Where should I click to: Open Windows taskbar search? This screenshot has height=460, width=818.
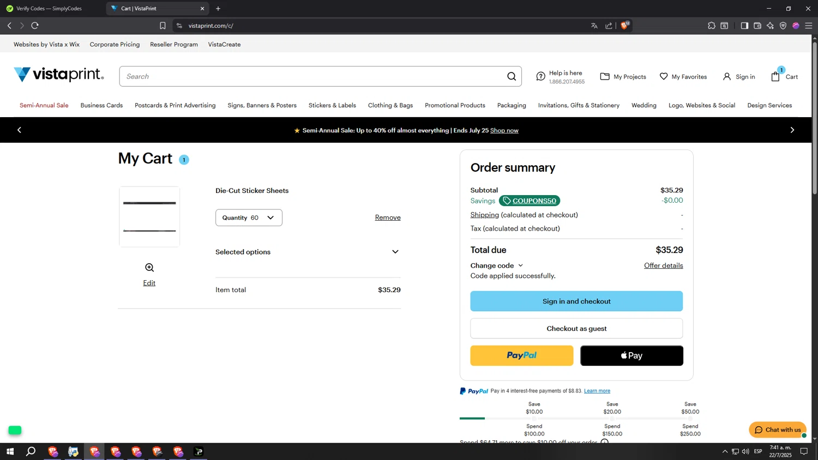tap(31, 451)
